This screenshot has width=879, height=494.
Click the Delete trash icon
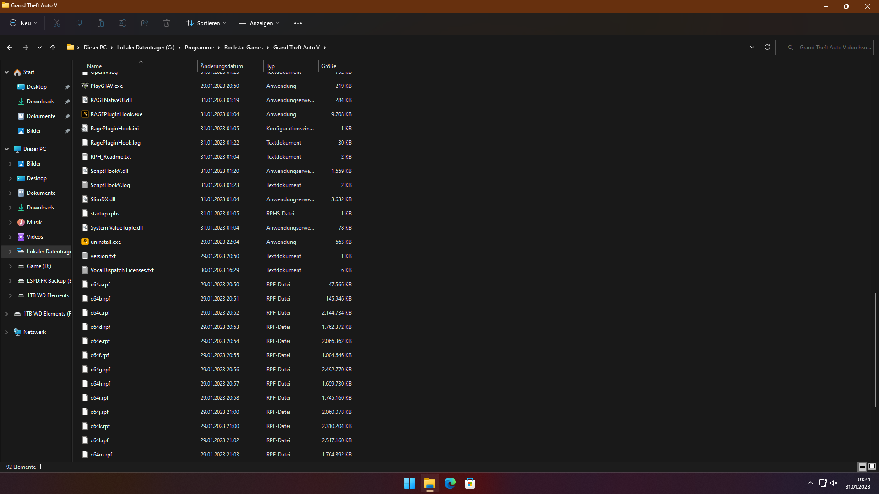tap(167, 23)
